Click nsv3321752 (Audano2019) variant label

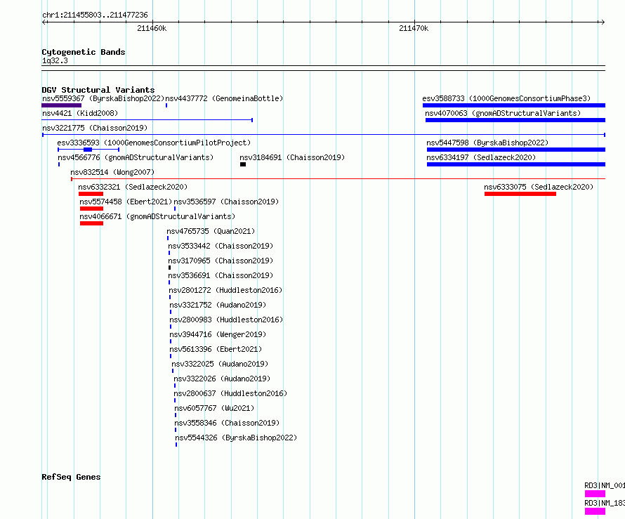tap(218, 305)
